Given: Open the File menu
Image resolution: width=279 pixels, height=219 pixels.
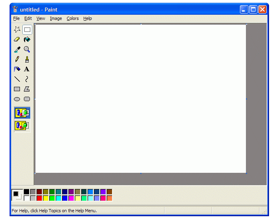Looking at the screenshot, I should 16,18.
